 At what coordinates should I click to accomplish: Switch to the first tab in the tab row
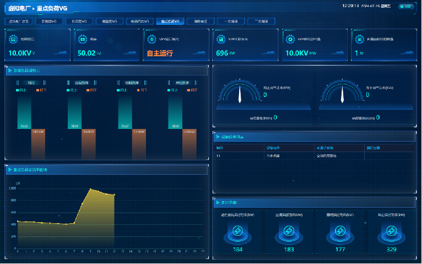[x=18, y=21]
